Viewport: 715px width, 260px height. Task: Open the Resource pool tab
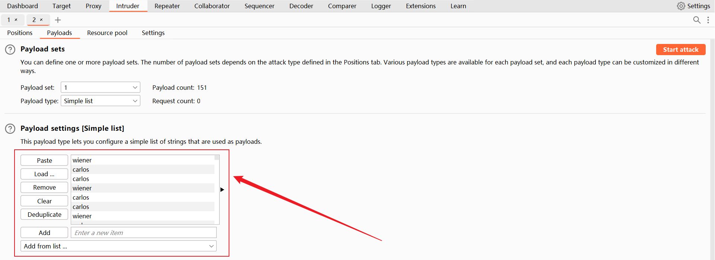(107, 33)
